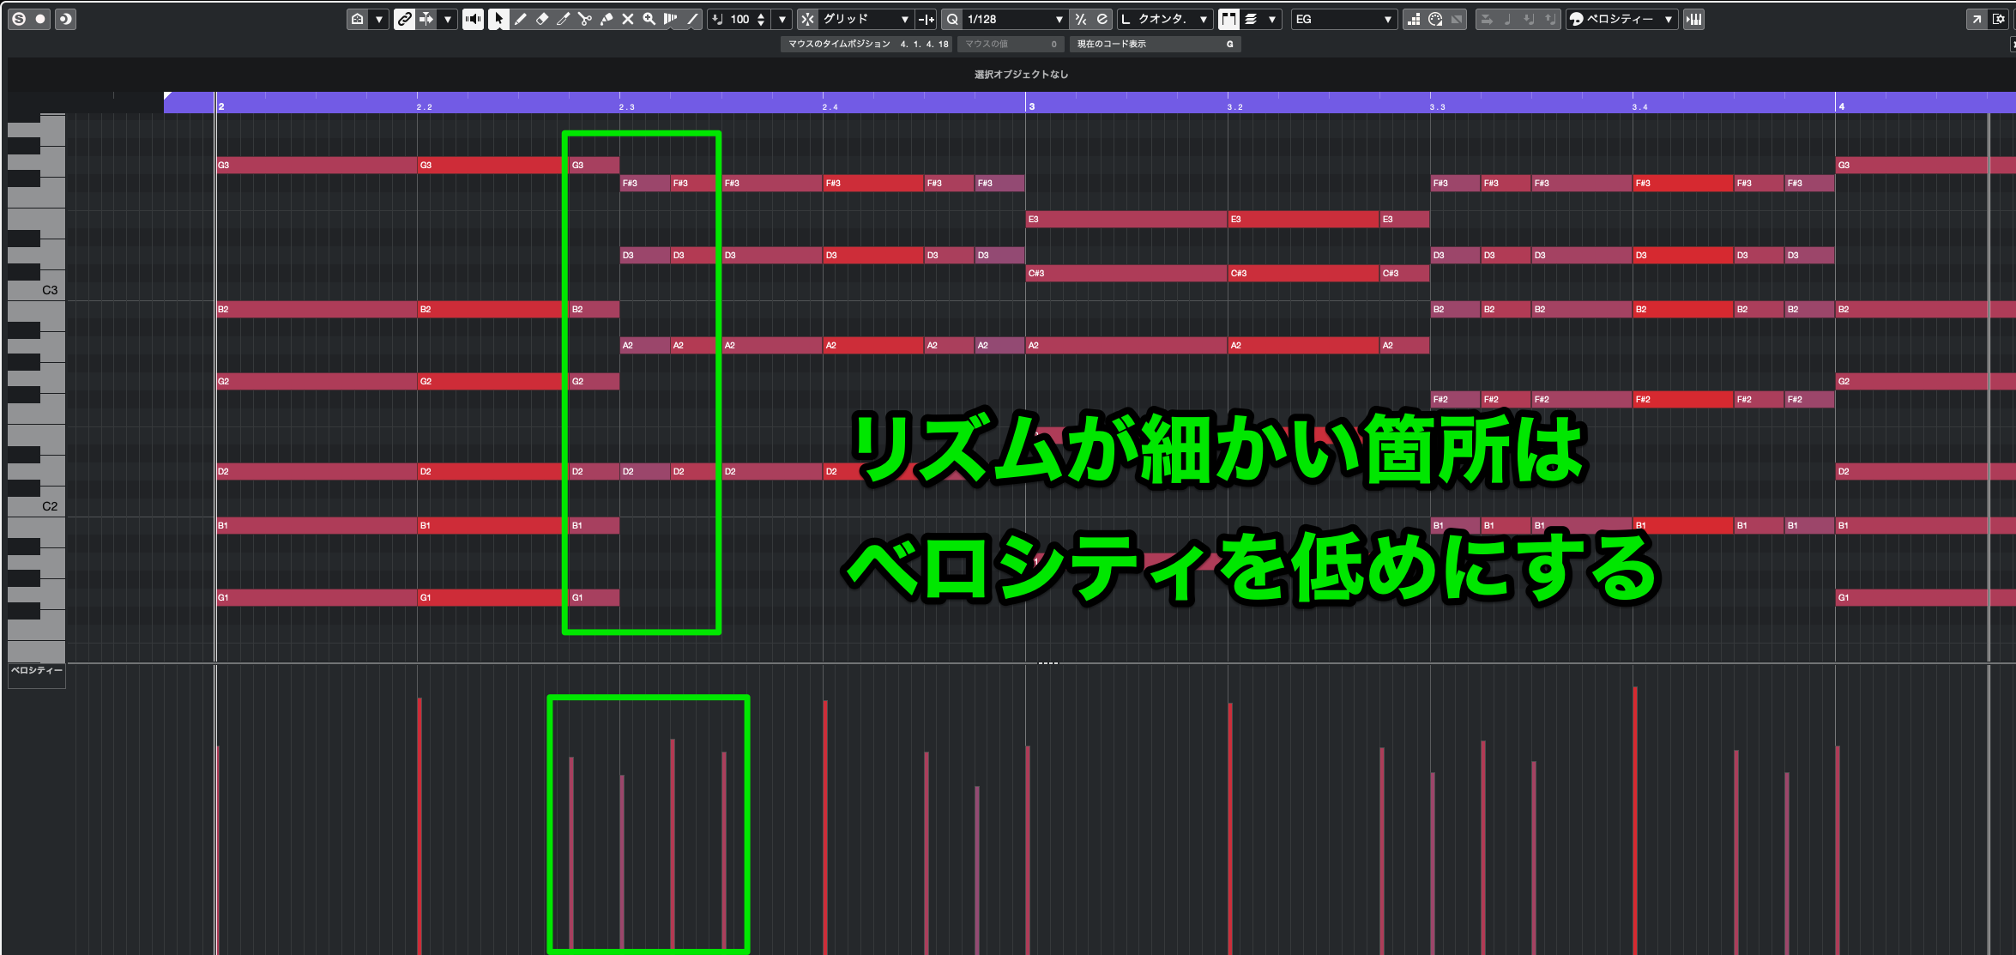The image size is (2016, 955).
Task: Toggle Snap on/off icon
Action: pos(807,19)
